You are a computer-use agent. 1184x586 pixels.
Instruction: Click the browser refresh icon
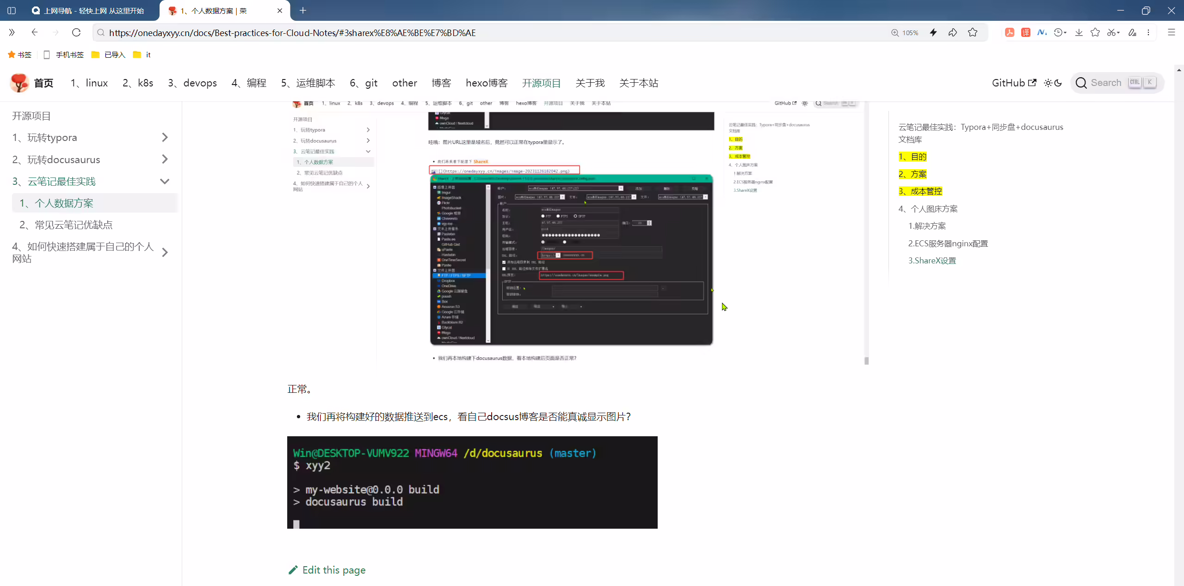pos(76,32)
